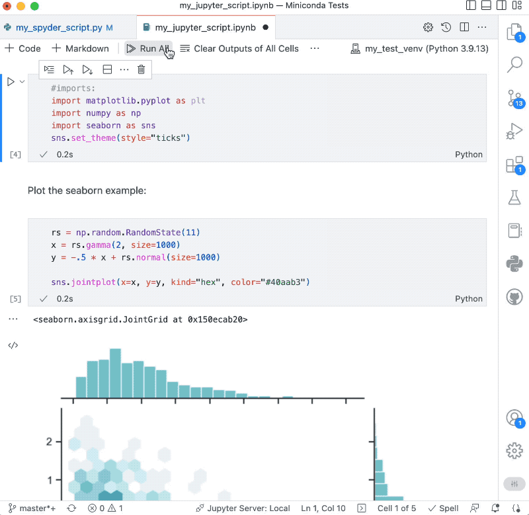This screenshot has width=529, height=515.
Task: Open the Testing flask view
Action: (514, 197)
